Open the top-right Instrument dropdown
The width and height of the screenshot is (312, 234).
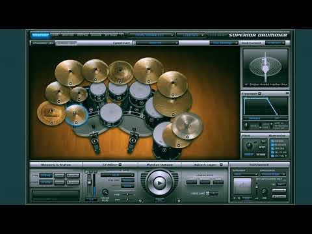point(275,43)
